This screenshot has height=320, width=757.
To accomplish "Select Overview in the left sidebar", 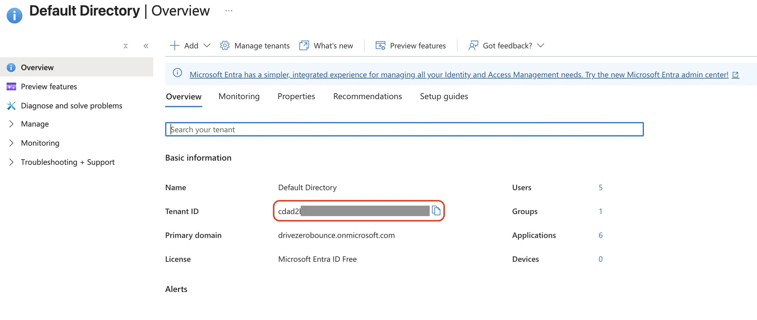I will [x=76, y=67].
